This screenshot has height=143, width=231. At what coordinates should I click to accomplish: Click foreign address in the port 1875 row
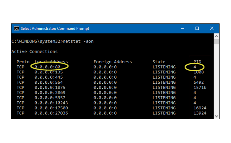[105, 88]
